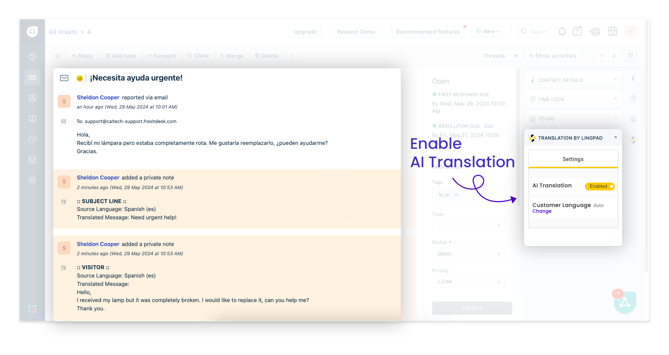This screenshot has height=355, width=669.
Task: Expand the To-Do section
Action: pos(573,119)
